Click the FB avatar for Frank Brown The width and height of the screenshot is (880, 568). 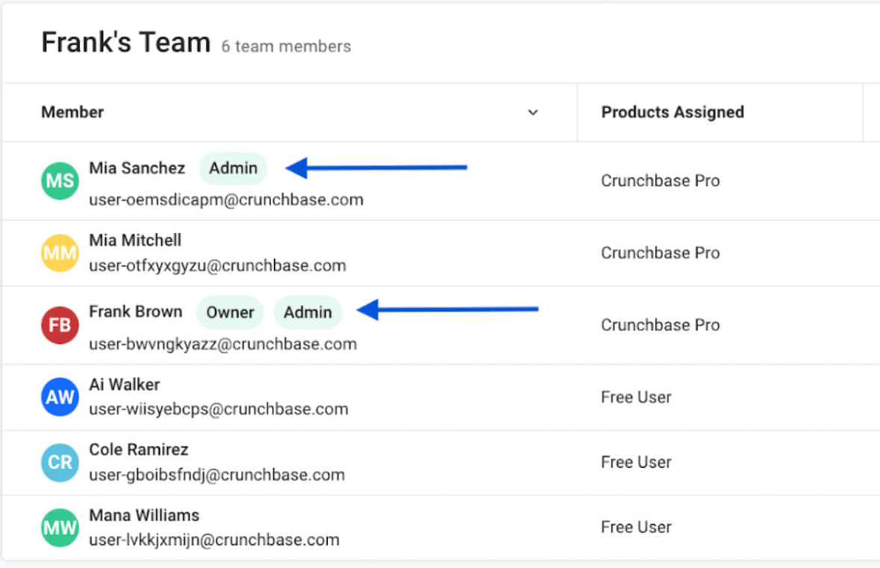pos(60,325)
